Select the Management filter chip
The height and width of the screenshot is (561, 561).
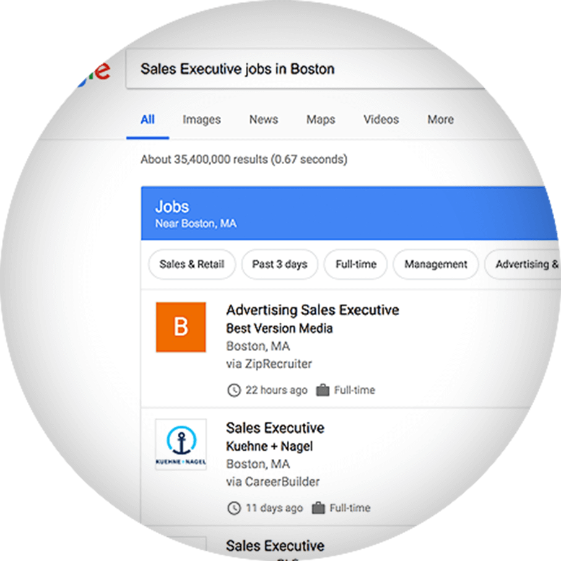click(x=435, y=264)
